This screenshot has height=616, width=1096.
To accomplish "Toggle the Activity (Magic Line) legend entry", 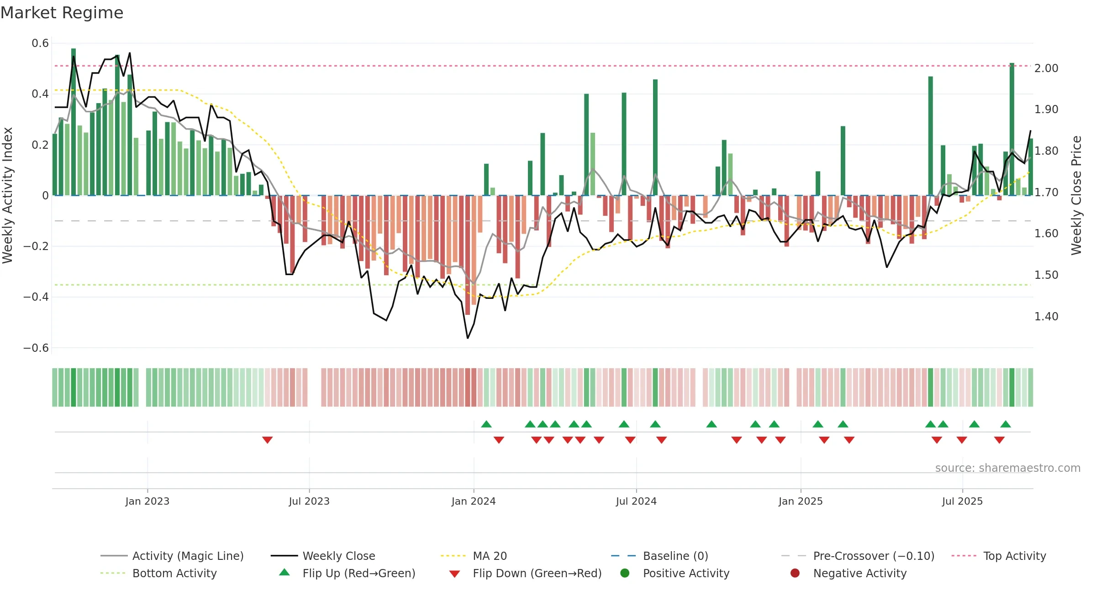I will click(172, 556).
